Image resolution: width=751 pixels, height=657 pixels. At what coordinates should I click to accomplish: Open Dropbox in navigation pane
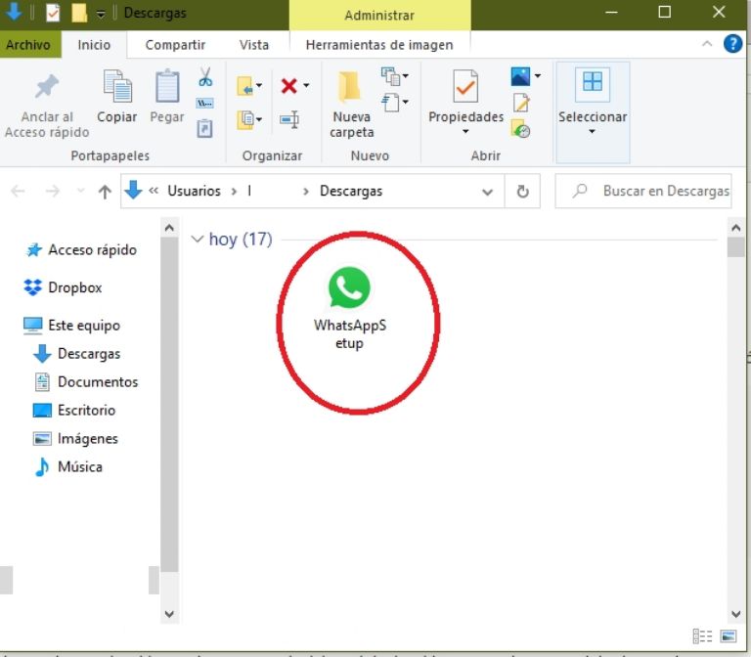(64, 287)
